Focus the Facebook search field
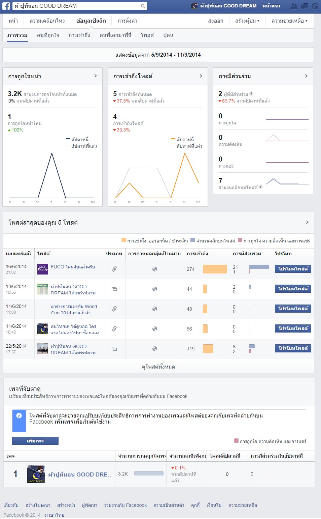Image resolution: width=321 pixels, height=519 pixels. 76,6
